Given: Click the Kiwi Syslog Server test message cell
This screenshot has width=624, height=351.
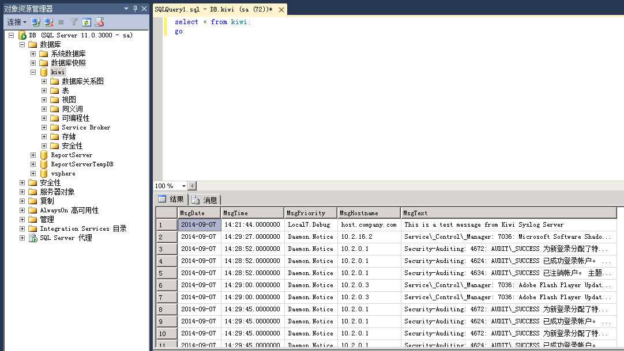Looking at the screenshot, I should click(x=509, y=225).
